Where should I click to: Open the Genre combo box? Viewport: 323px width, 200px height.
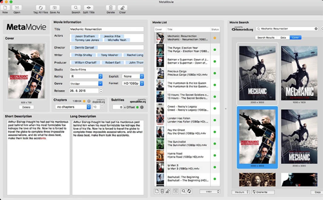click(x=86, y=83)
